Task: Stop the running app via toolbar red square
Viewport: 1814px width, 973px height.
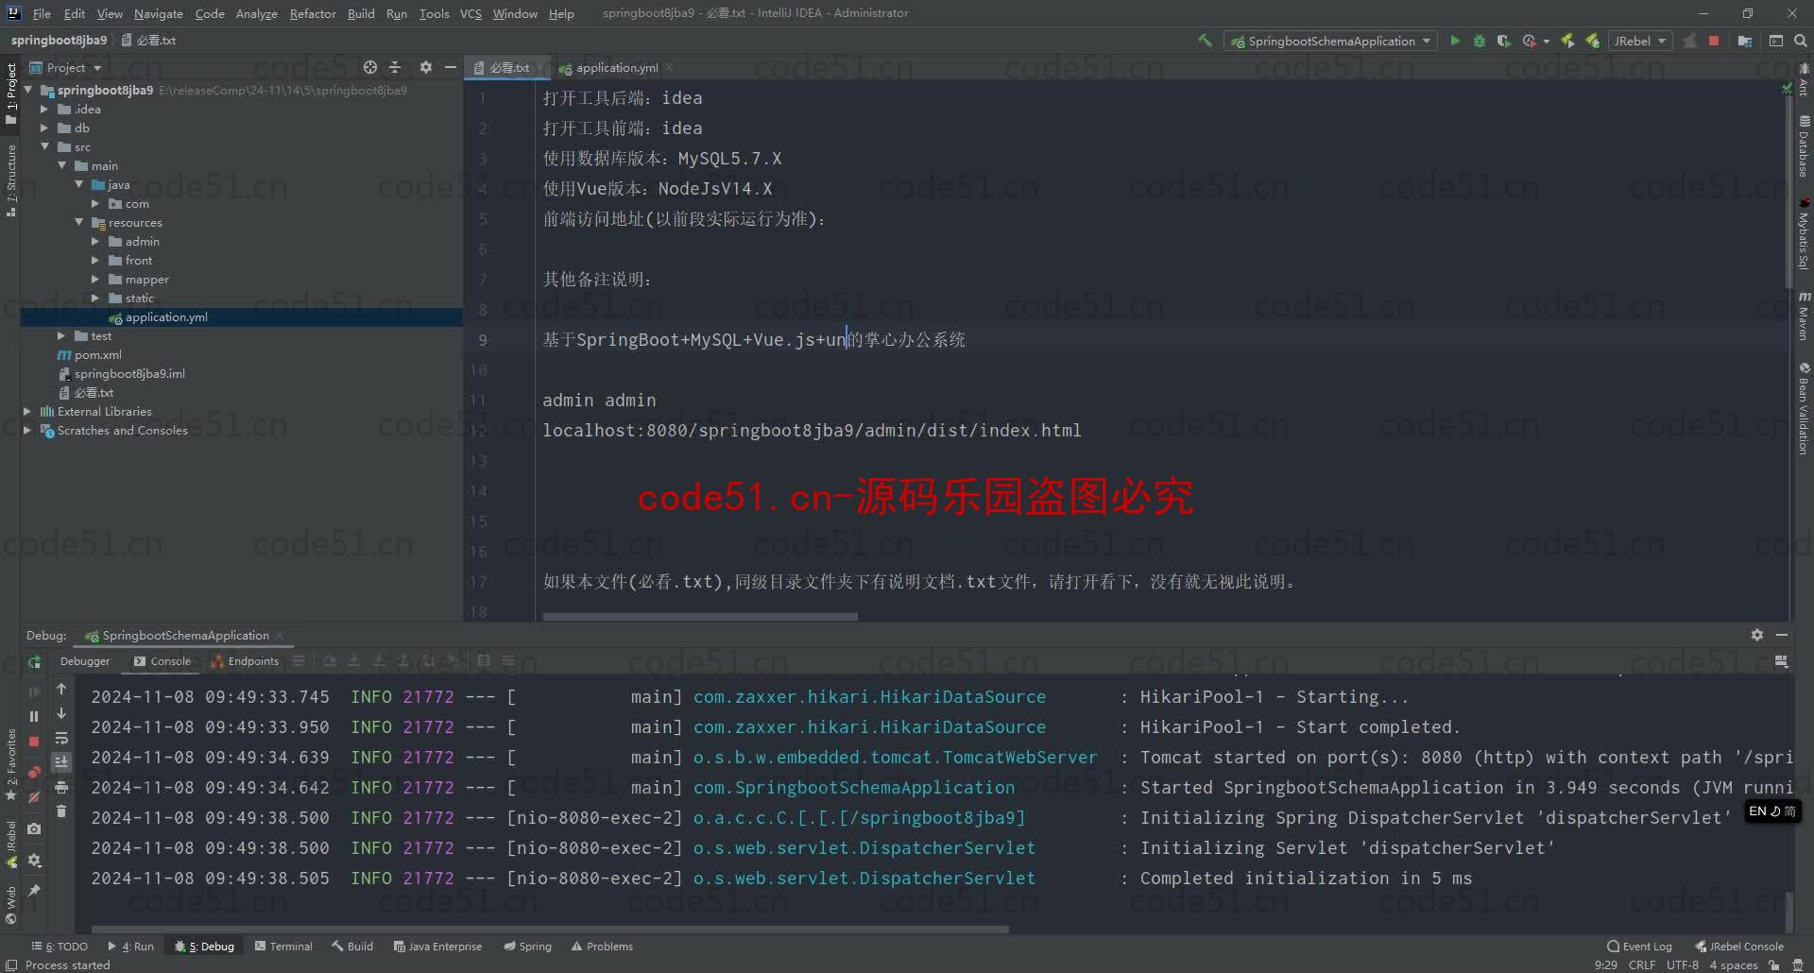Action: pos(1714,41)
